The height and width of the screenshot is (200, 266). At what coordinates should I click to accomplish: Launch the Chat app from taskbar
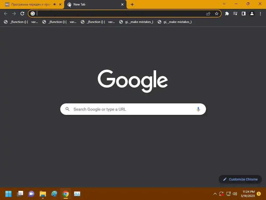tap(31, 194)
